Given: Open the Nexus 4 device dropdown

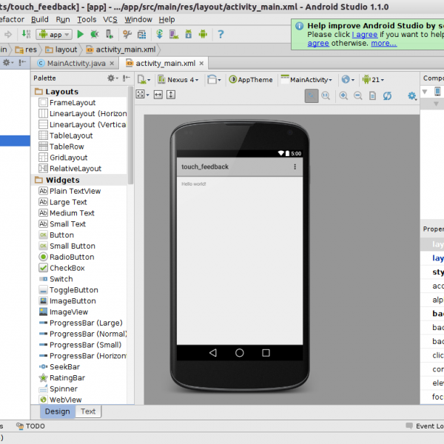Looking at the screenshot, I should tap(178, 80).
